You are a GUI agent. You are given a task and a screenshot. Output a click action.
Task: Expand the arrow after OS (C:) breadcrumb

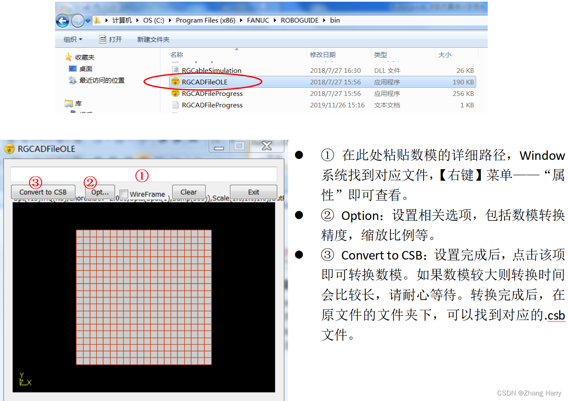[170, 20]
